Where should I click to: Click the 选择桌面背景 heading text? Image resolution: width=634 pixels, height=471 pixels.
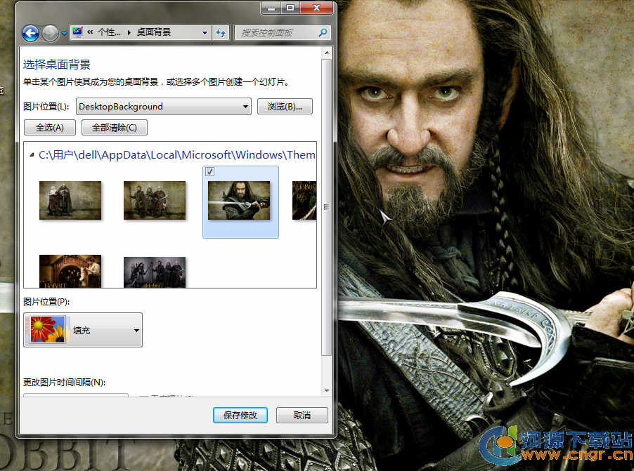(57, 65)
